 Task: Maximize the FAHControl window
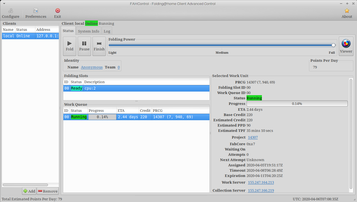pyautogui.click(x=347, y=4)
